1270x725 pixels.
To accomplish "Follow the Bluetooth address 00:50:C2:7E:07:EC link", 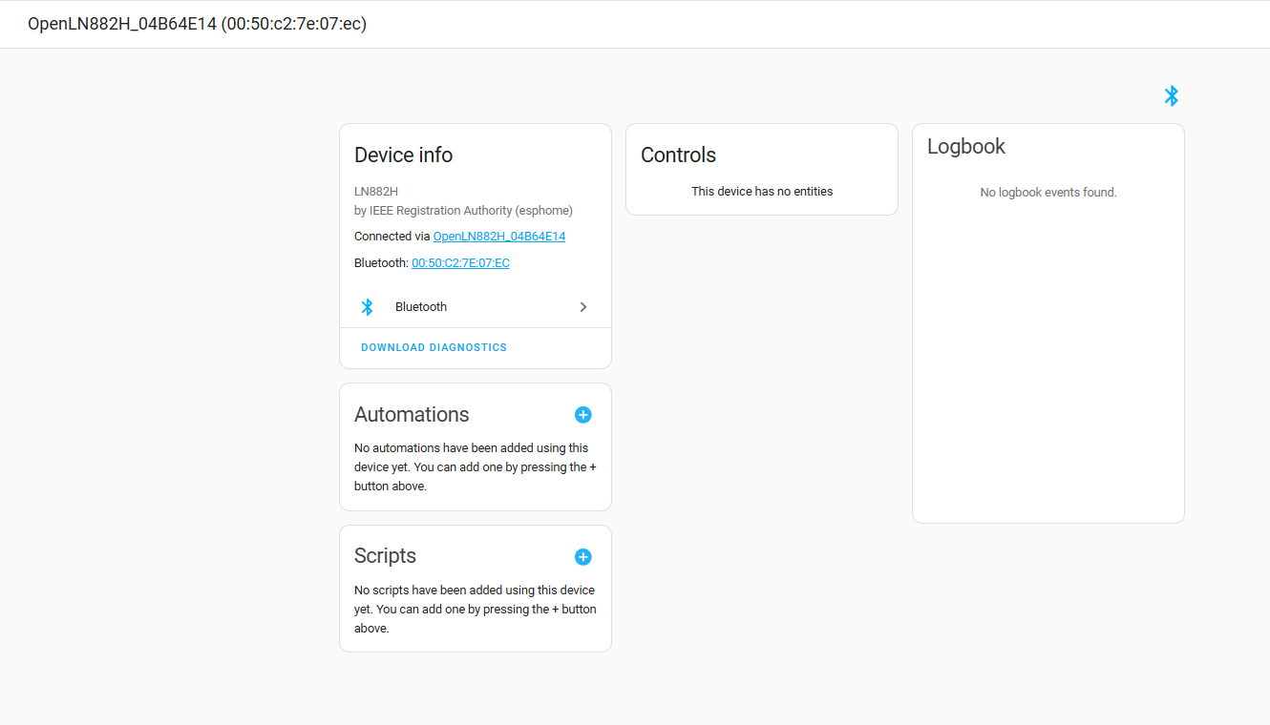I will click(460, 263).
